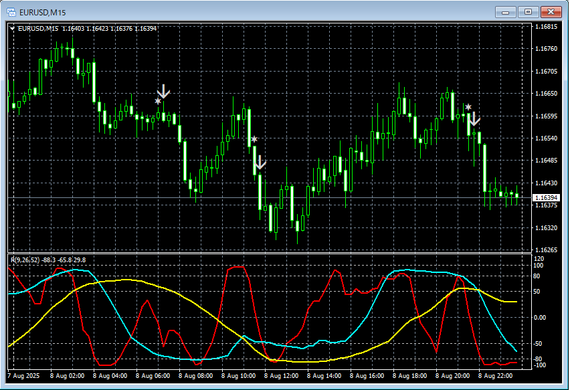Click the 1.16430 price scale value

547,183
